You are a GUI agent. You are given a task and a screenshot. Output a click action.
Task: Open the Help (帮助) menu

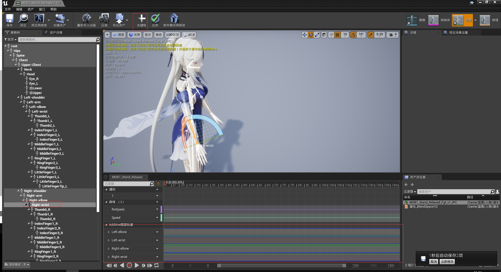(x=54, y=9)
